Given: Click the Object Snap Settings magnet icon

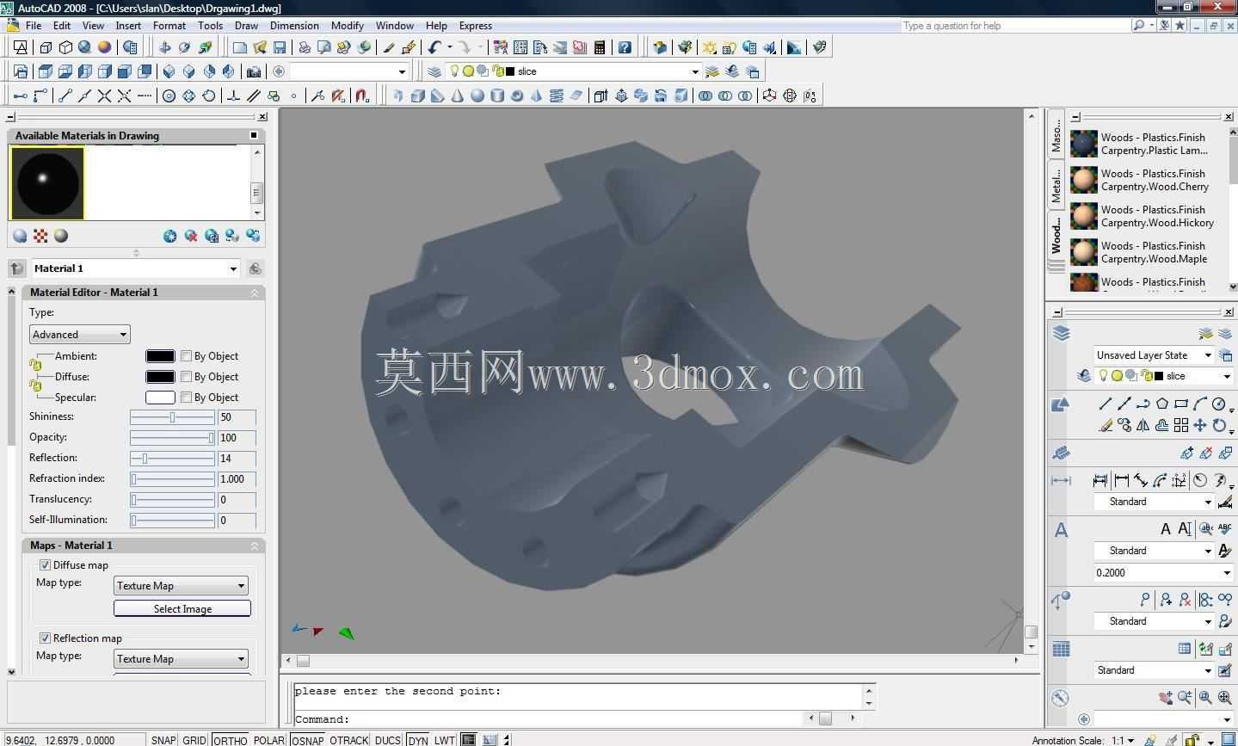Looking at the screenshot, I should [362, 96].
